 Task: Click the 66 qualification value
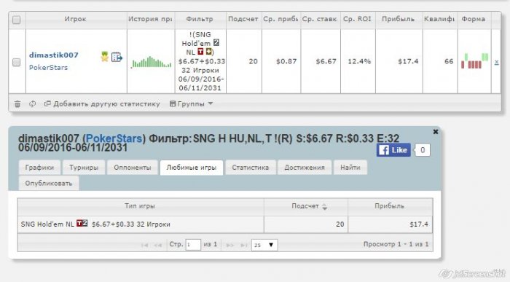(x=450, y=61)
